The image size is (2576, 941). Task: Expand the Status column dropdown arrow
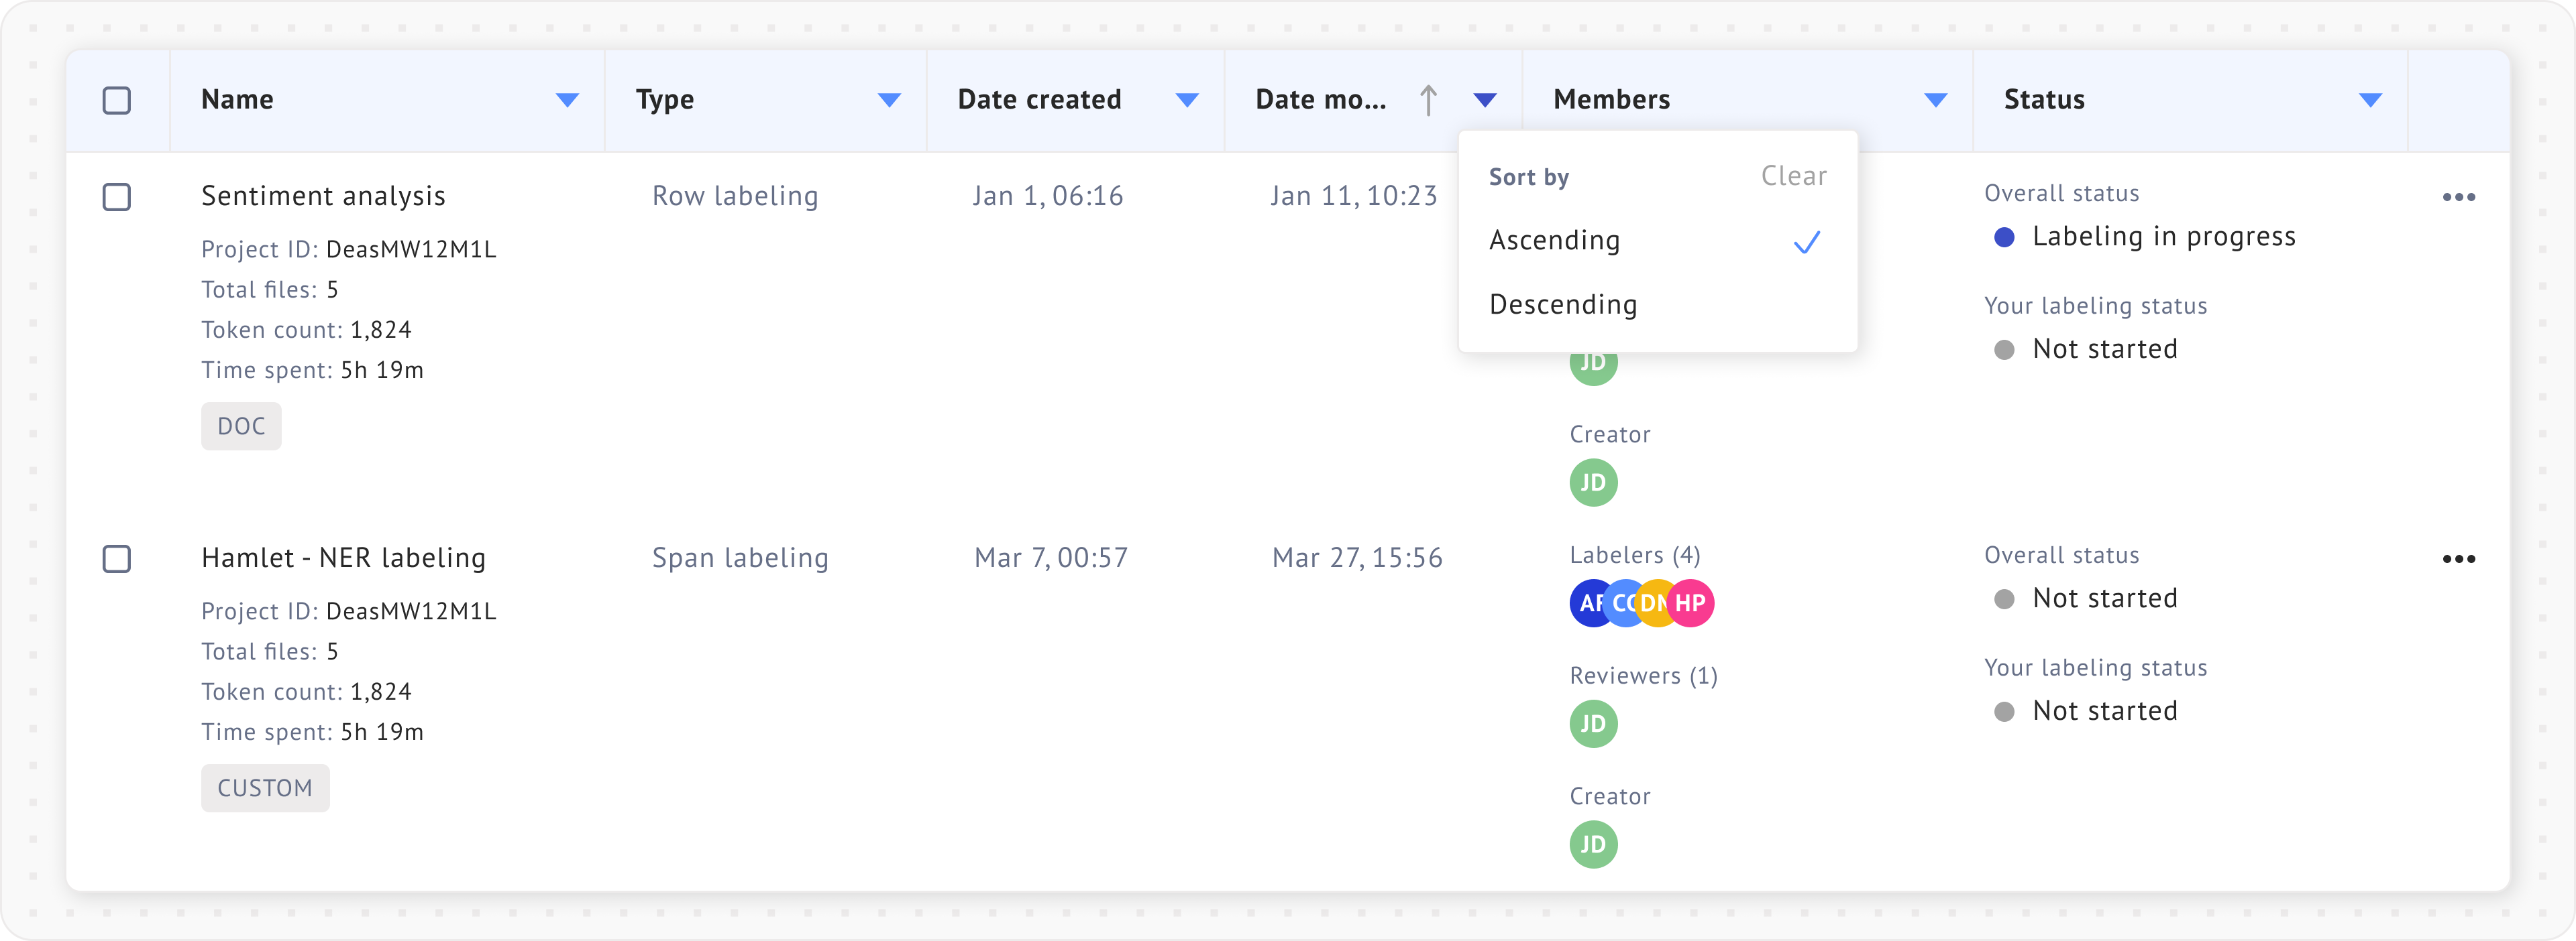2370,100
